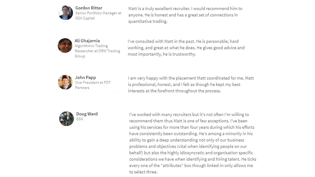The width and height of the screenshot is (315, 177).
Task: Click Doug Ward's profile photo
Action: [x=66, y=119]
